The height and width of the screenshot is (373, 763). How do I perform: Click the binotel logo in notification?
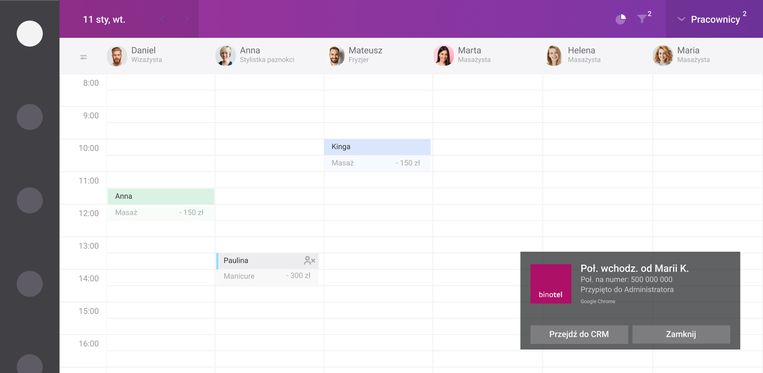[x=551, y=284]
